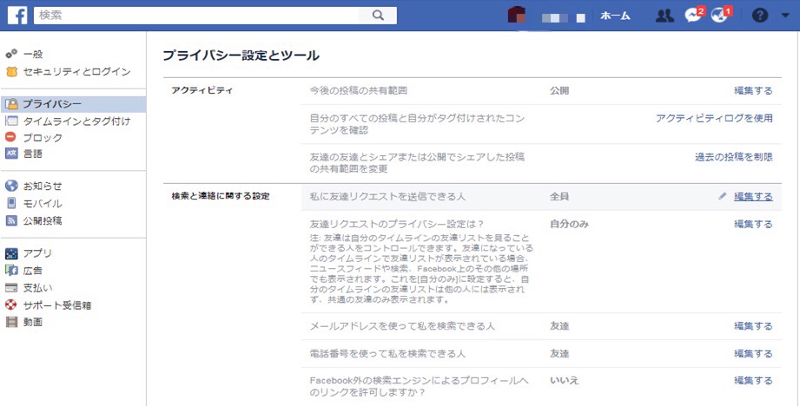Click the 検索と連絡に関する設定 heading

[221, 196]
